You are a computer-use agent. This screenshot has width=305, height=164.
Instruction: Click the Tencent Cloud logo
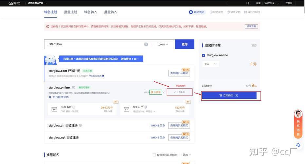click(x=14, y=3)
